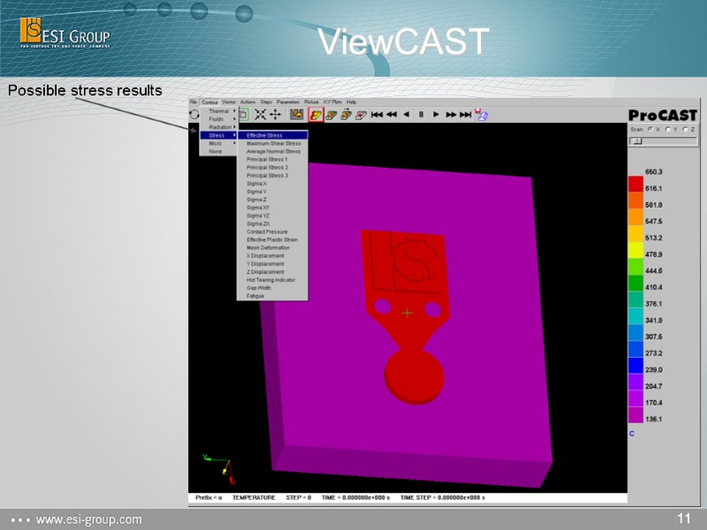
Task: Select the Y scan radio button
Action: 668,129
